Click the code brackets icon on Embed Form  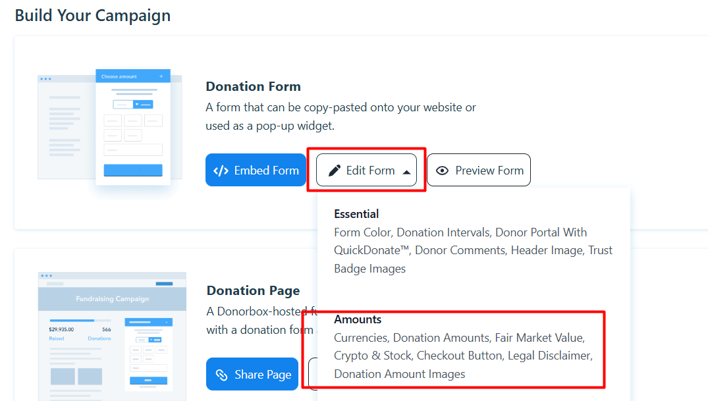click(221, 171)
